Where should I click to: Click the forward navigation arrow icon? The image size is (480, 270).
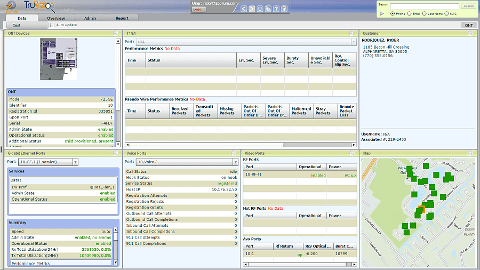pyautogui.click(x=252, y=9)
